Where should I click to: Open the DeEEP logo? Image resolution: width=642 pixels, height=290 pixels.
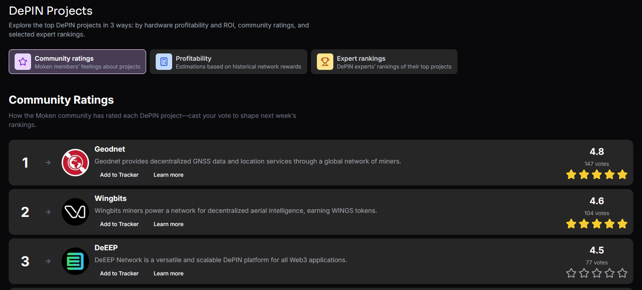click(75, 261)
